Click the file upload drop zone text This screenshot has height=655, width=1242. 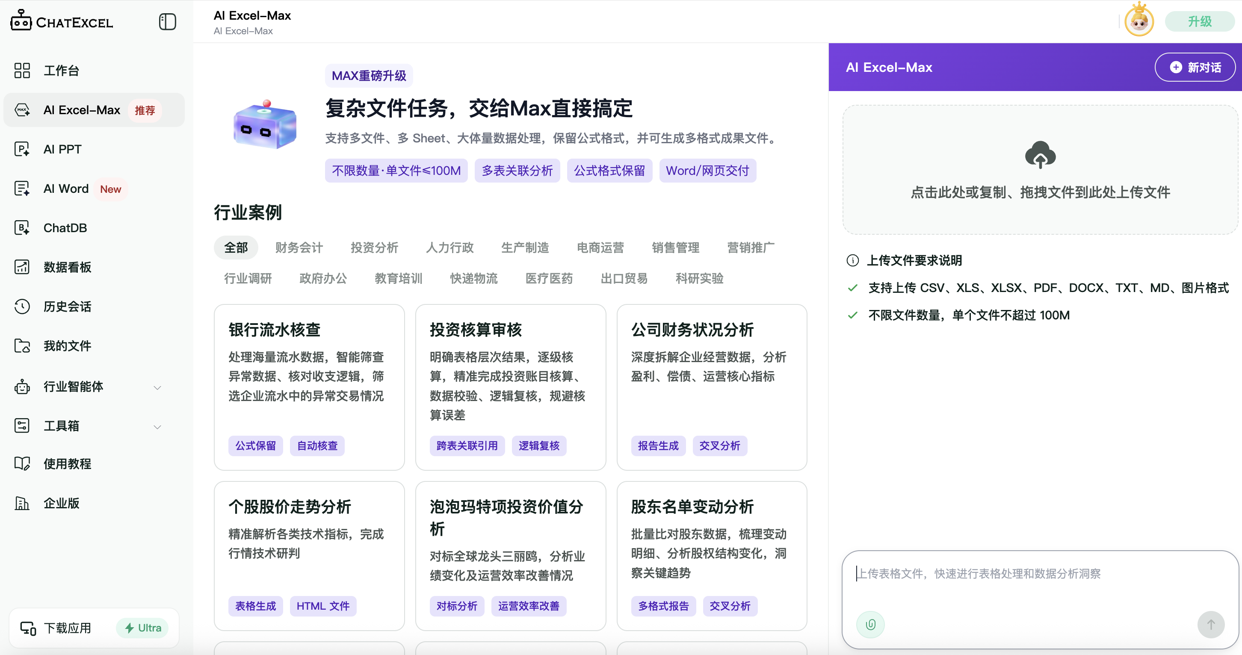coord(1040,192)
